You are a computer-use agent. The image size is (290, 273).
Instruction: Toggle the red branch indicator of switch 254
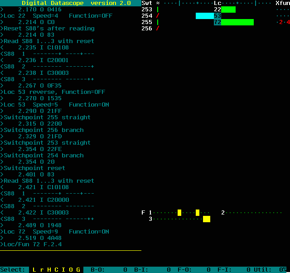pos(158,16)
